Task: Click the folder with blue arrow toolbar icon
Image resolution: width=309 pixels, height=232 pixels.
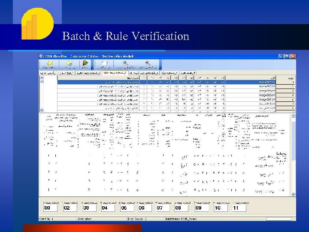Action: (x=70, y=64)
